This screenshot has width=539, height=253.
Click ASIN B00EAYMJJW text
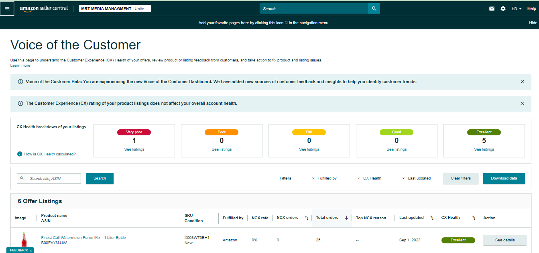[54, 243]
